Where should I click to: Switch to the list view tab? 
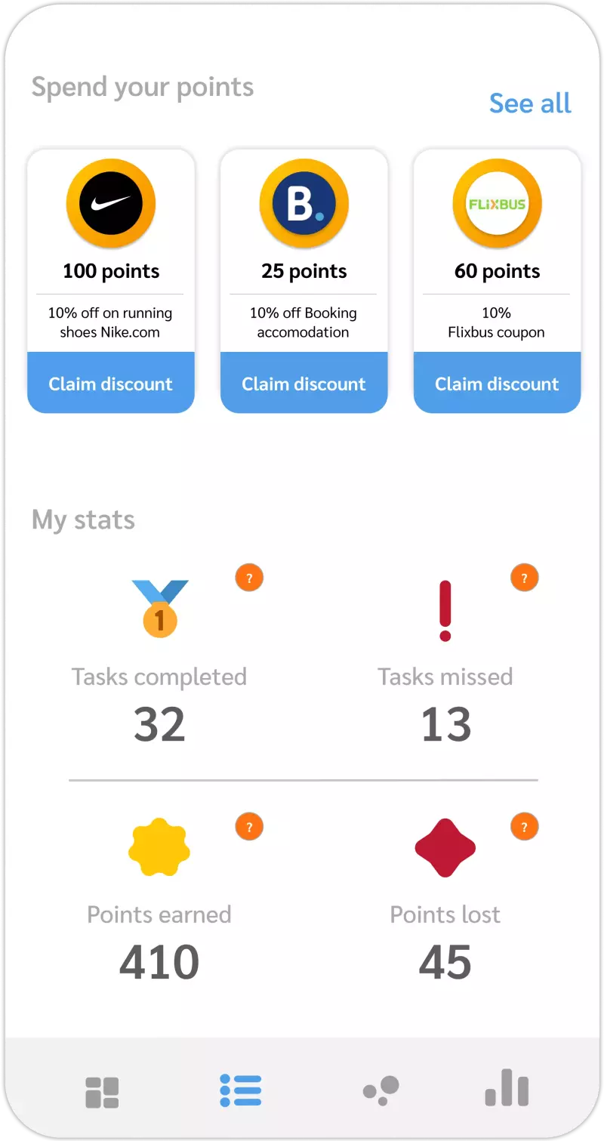tap(241, 1090)
